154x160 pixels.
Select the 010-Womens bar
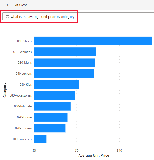tap(65, 52)
